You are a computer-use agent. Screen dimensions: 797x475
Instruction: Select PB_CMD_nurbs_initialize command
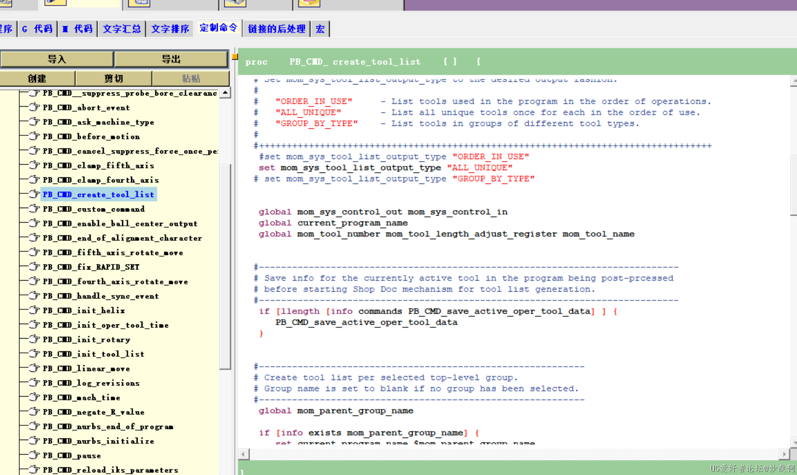point(98,441)
